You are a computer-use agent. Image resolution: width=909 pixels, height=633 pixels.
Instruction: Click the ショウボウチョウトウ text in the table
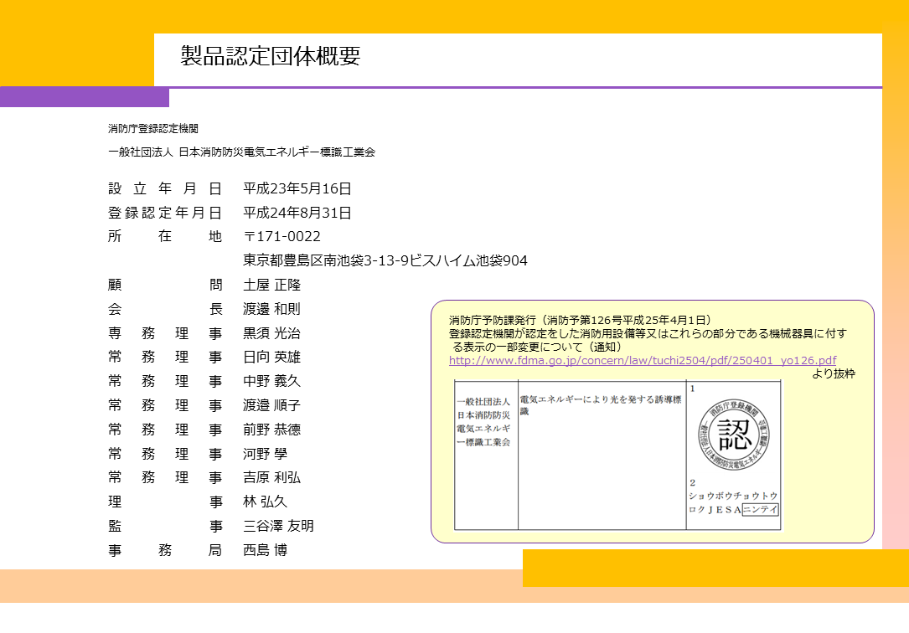coord(733,497)
